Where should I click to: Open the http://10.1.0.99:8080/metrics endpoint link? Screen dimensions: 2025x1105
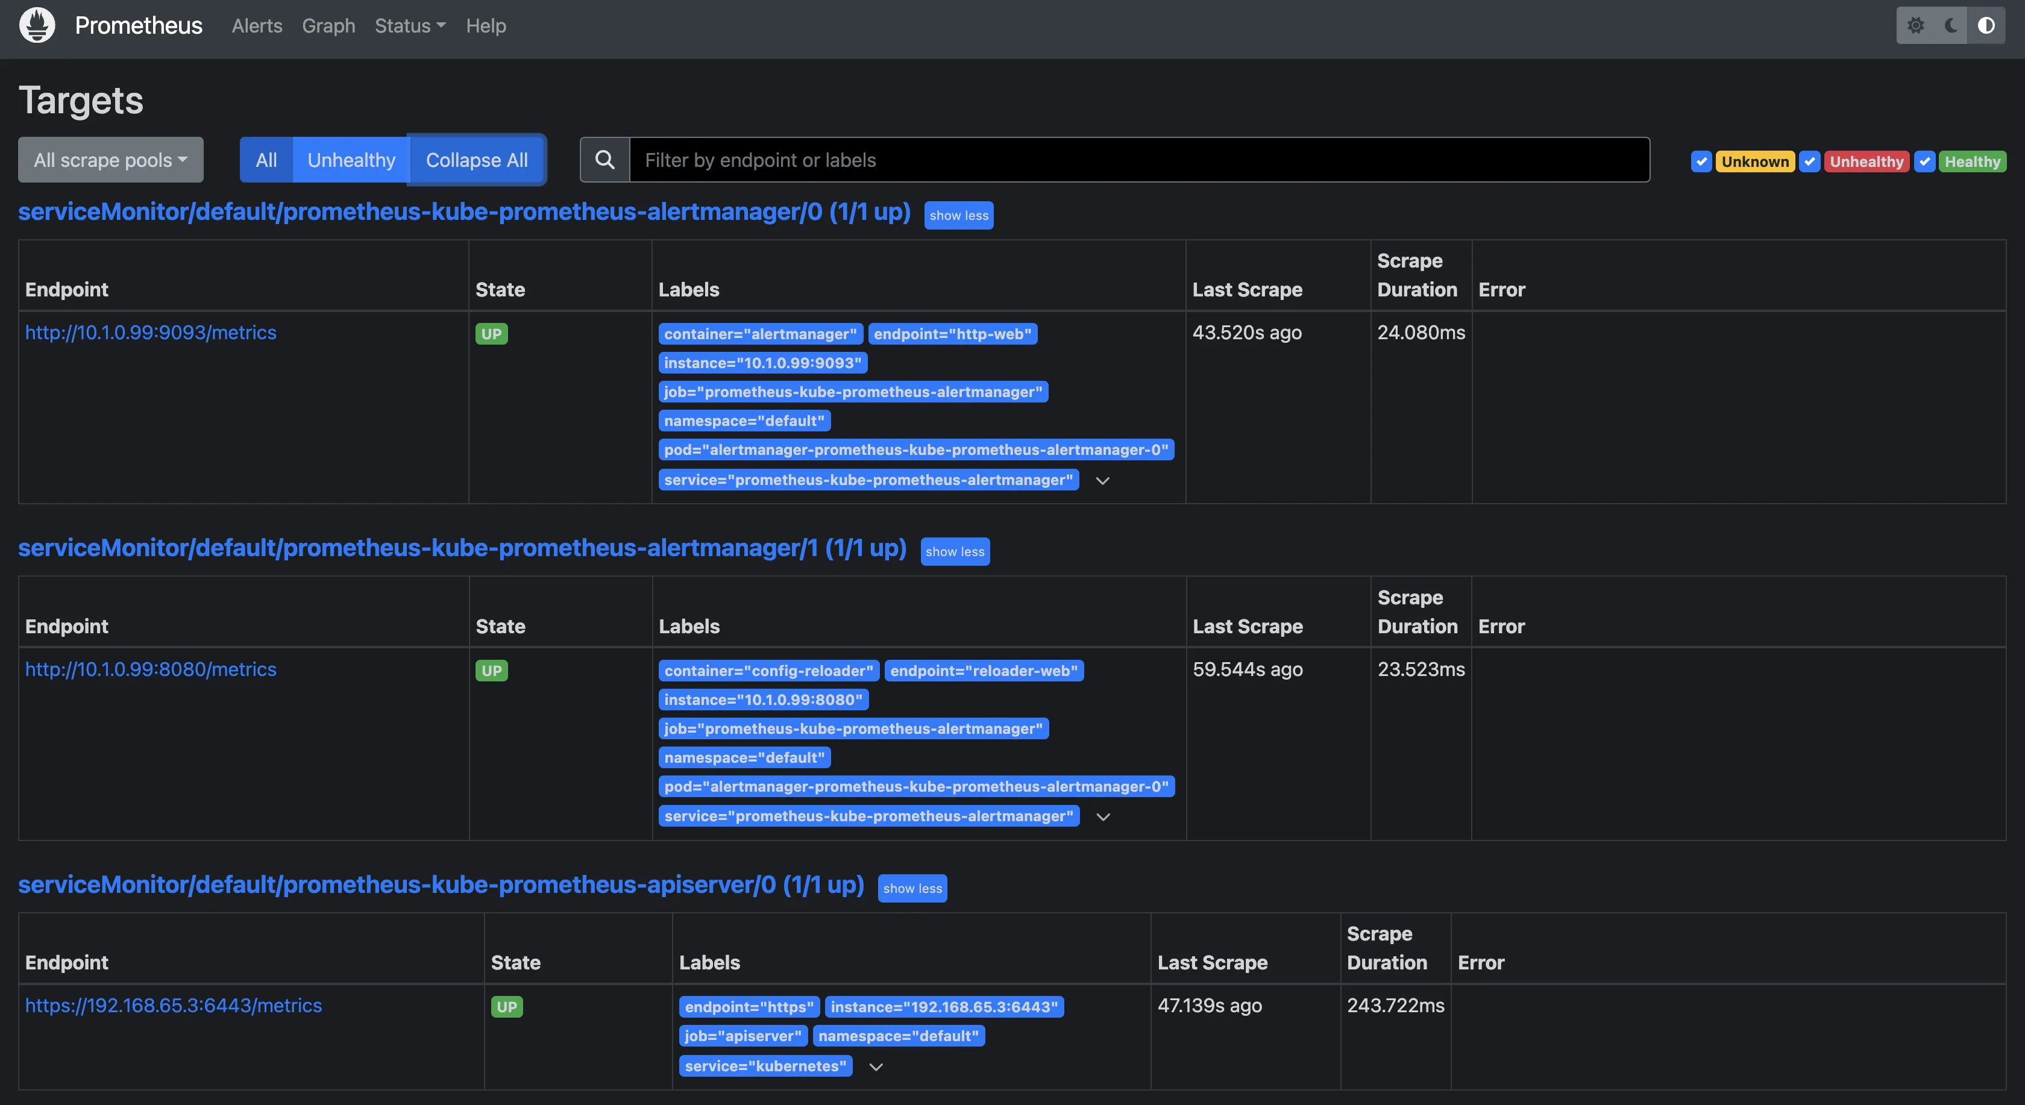click(151, 669)
